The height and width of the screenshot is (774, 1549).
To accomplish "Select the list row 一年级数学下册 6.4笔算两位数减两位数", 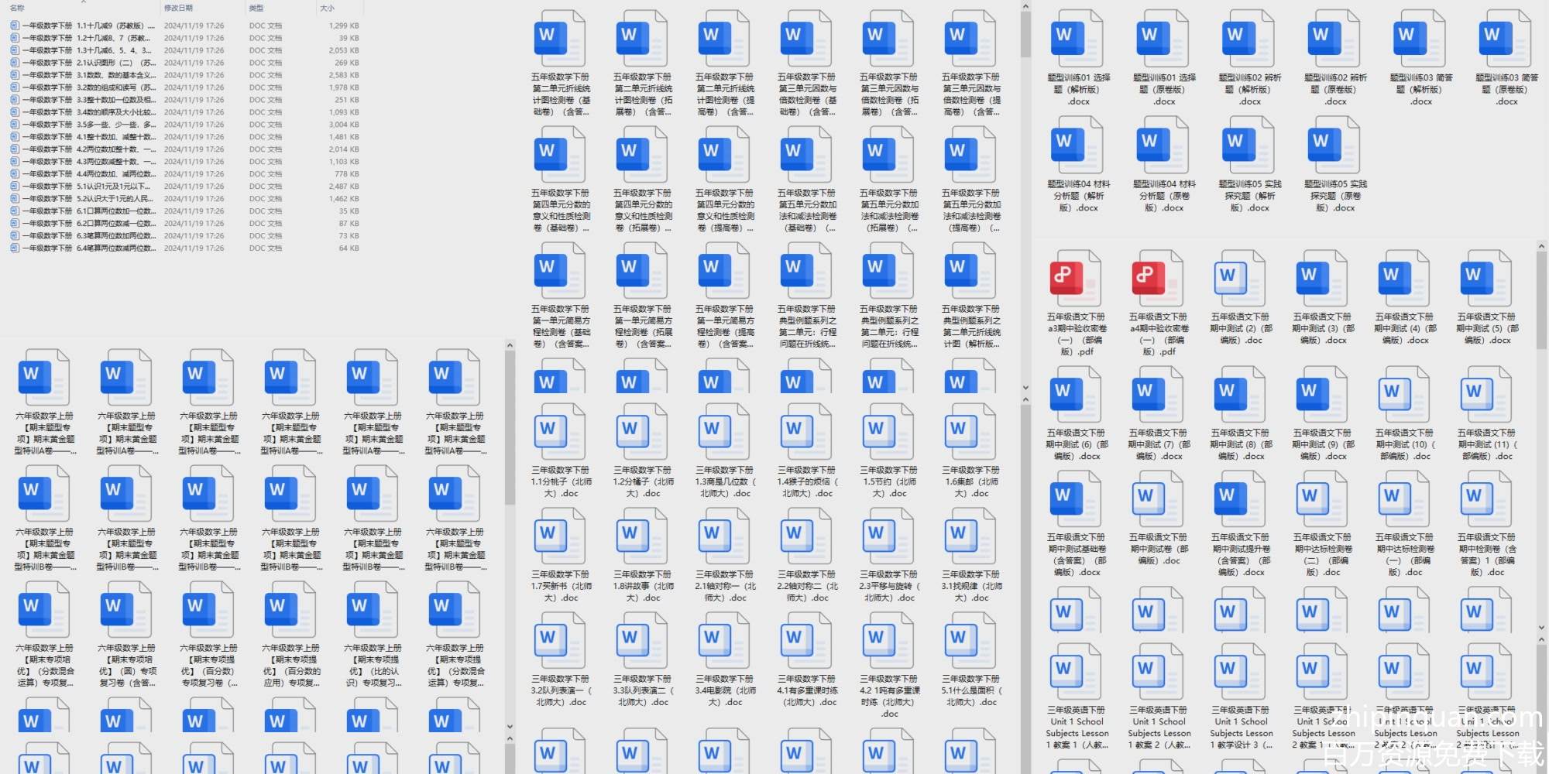I will 184,248.
